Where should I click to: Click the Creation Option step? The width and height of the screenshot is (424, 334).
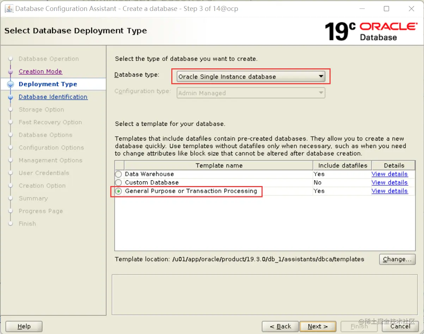coord(42,186)
